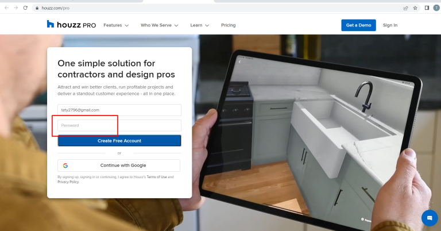Click the address bar URL houzz.com/pro
The image size is (441, 231).
coord(55,8)
